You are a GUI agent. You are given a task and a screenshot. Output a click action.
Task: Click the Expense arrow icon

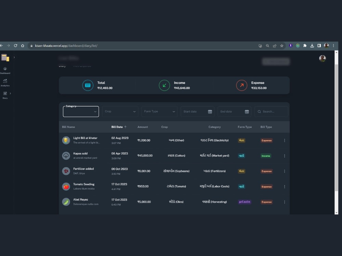pos(241,85)
